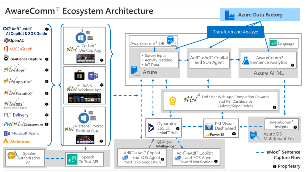Screen dimensions: 305x172
Task: Select the Azure DB Multitenant Env. label
Action: click(279, 136)
